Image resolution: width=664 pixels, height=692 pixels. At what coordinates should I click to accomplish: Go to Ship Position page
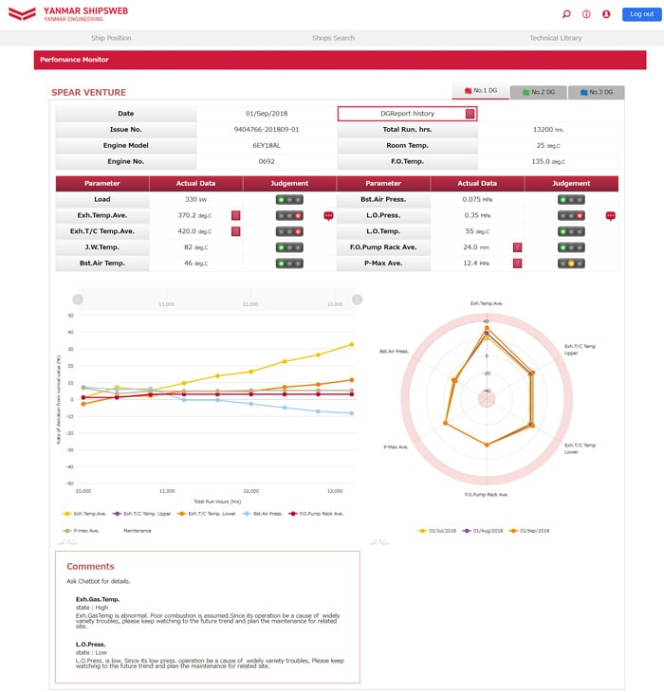[111, 38]
